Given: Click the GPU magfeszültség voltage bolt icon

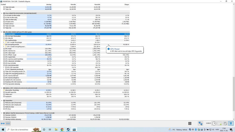Looking at the screenshot, I should [x=4, y=40].
